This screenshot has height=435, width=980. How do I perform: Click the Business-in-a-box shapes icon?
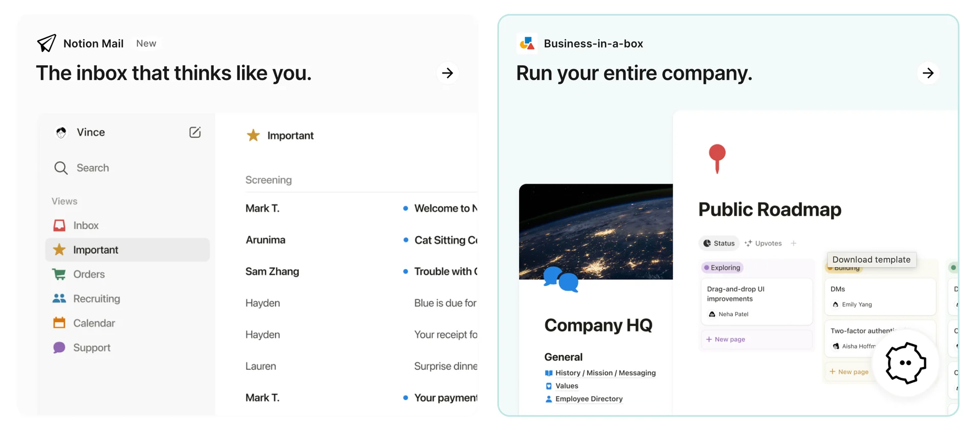click(527, 44)
